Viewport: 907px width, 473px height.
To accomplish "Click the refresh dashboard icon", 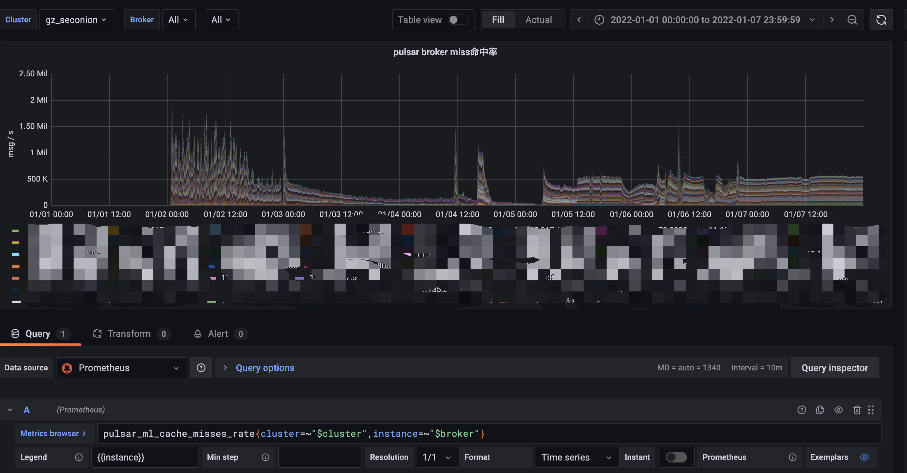I will [881, 20].
